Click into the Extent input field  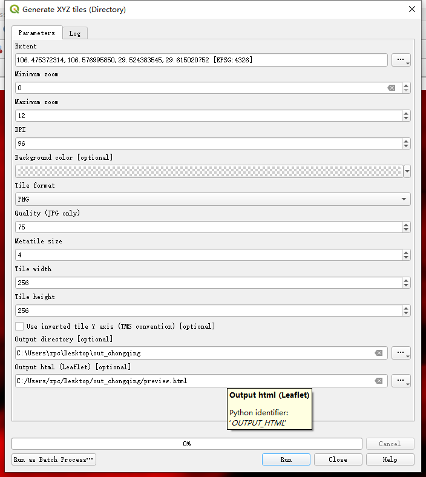(x=202, y=60)
